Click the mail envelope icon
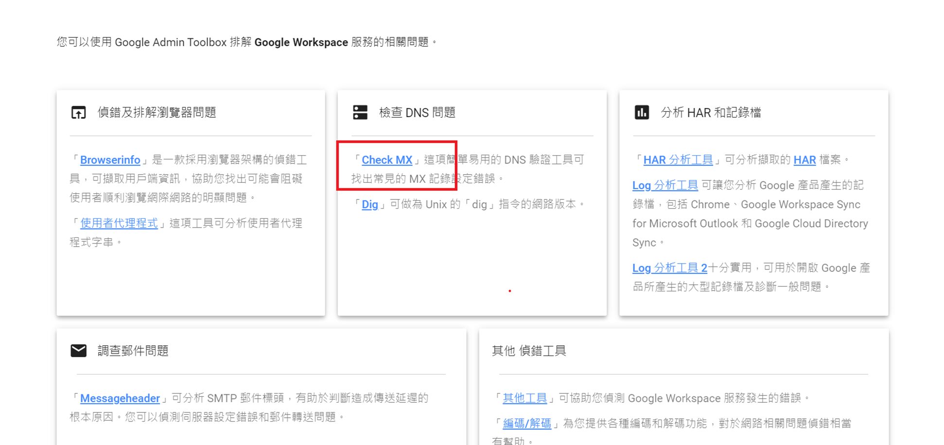Screen dimensions: 944x445 click(78, 351)
